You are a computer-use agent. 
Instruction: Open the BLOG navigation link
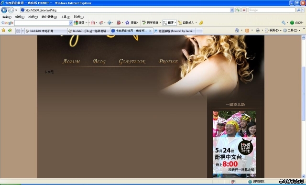(99, 62)
